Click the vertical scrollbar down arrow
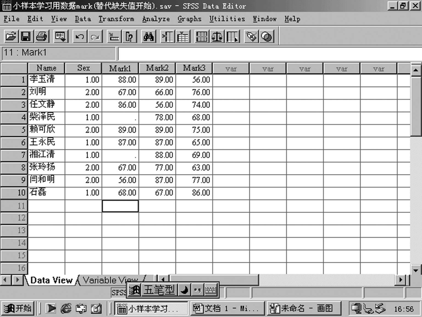The image size is (422, 317). (x=416, y=270)
